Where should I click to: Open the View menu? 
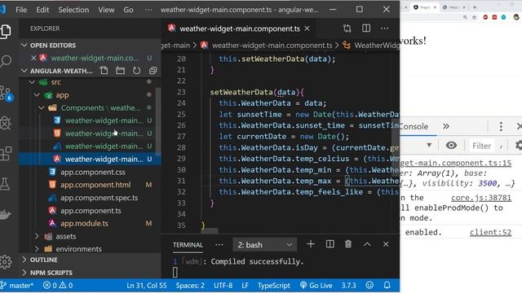pos(106,10)
